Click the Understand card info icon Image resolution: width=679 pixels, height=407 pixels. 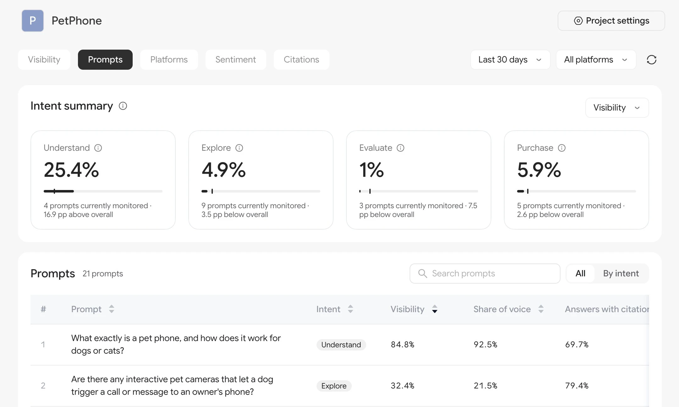tap(98, 148)
